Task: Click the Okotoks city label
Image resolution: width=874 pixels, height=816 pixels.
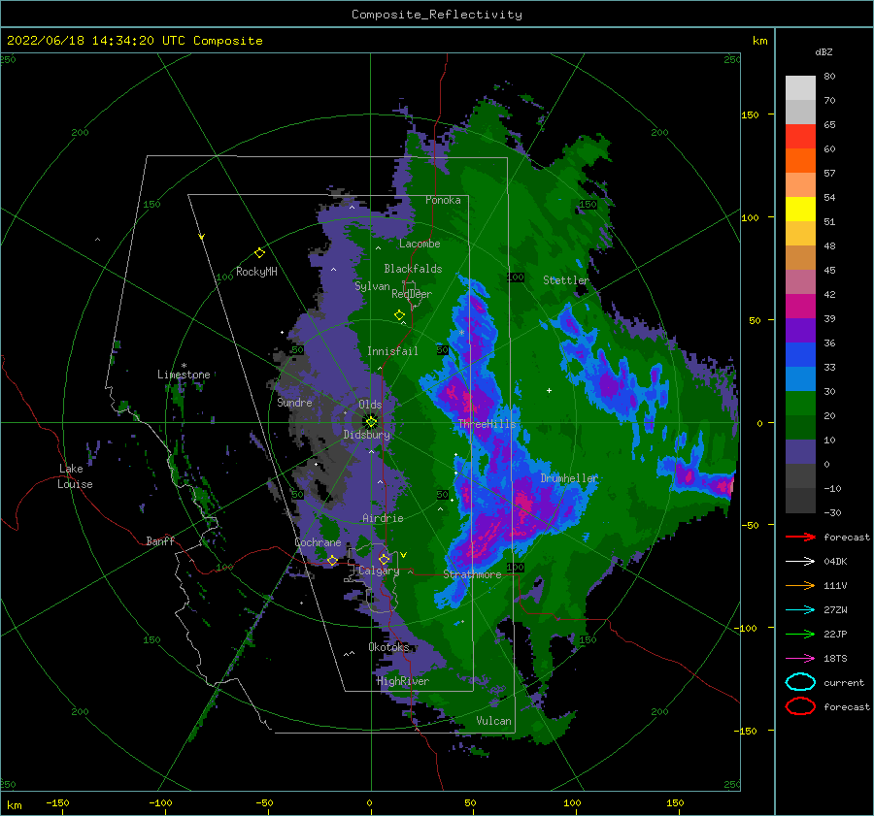Action: tap(388, 646)
